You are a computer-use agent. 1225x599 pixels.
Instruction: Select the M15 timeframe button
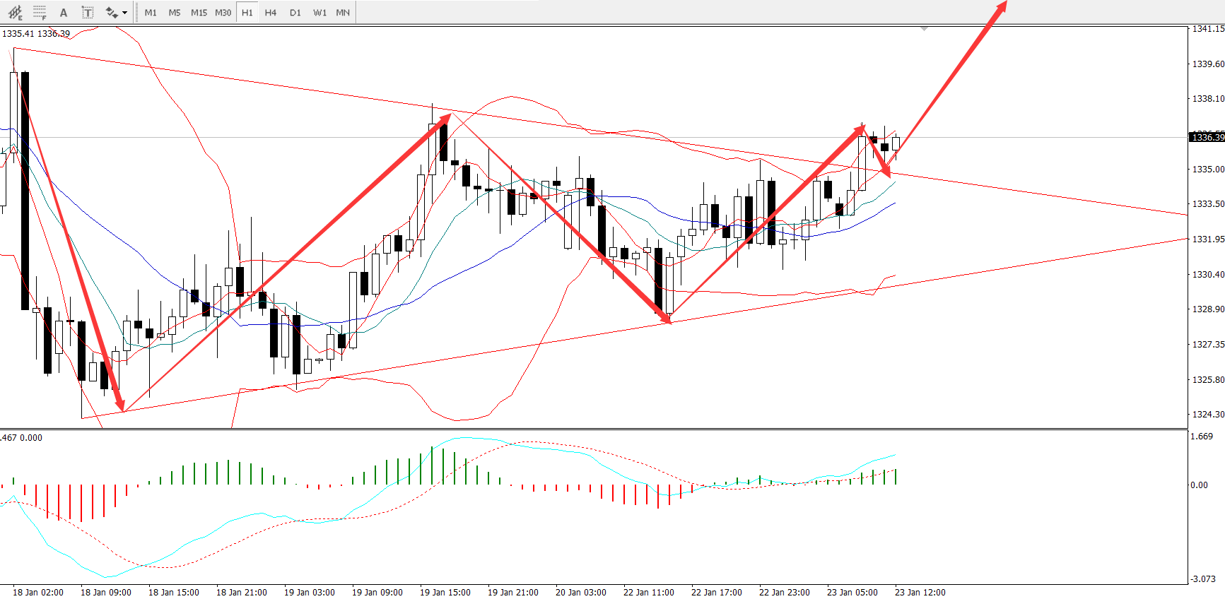point(199,13)
